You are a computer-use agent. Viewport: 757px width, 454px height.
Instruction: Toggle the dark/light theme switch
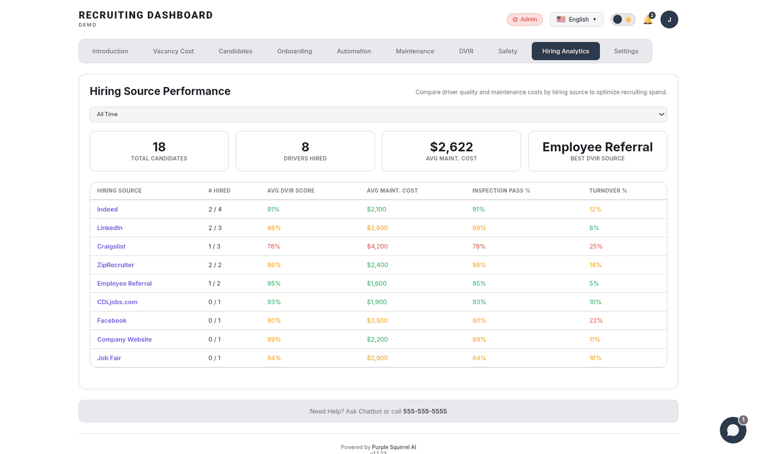click(623, 19)
